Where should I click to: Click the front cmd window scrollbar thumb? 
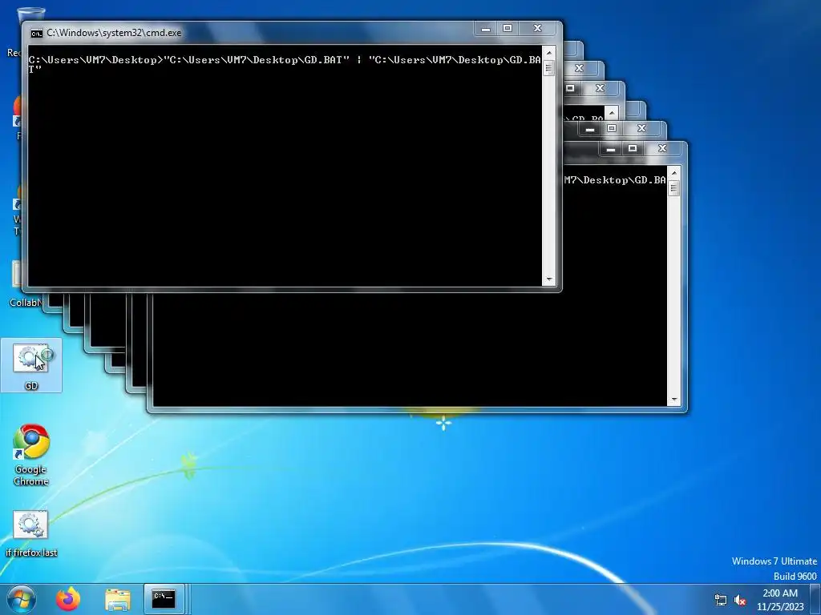(x=548, y=68)
